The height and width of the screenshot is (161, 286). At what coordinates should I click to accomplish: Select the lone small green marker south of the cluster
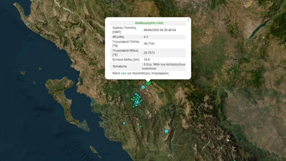[140, 127]
